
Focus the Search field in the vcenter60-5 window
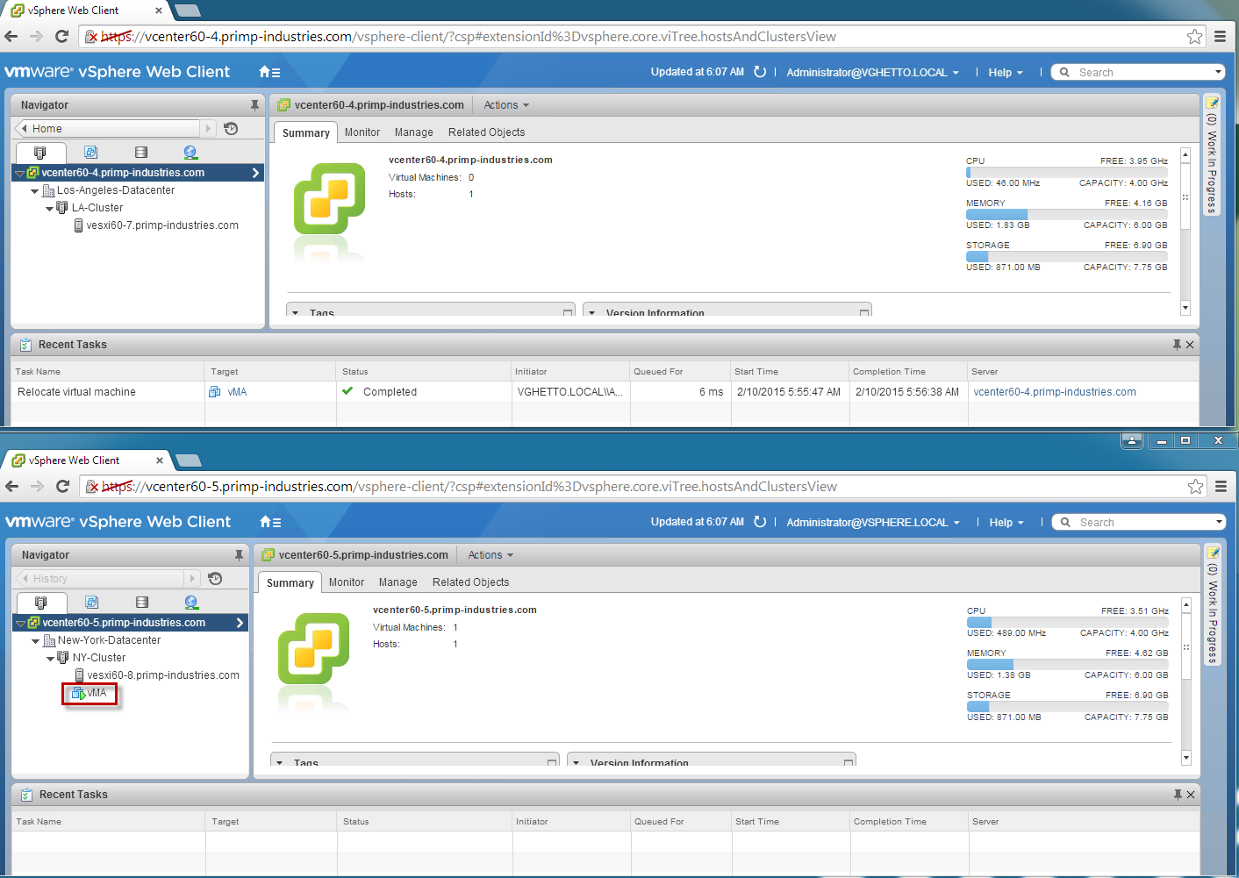[x=1138, y=522]
